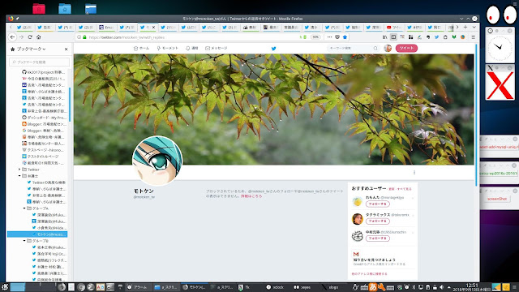The width and height of the screenshot is (519, 292).
Task: Click the Japanese input あ tray icon
Action: 373,287
